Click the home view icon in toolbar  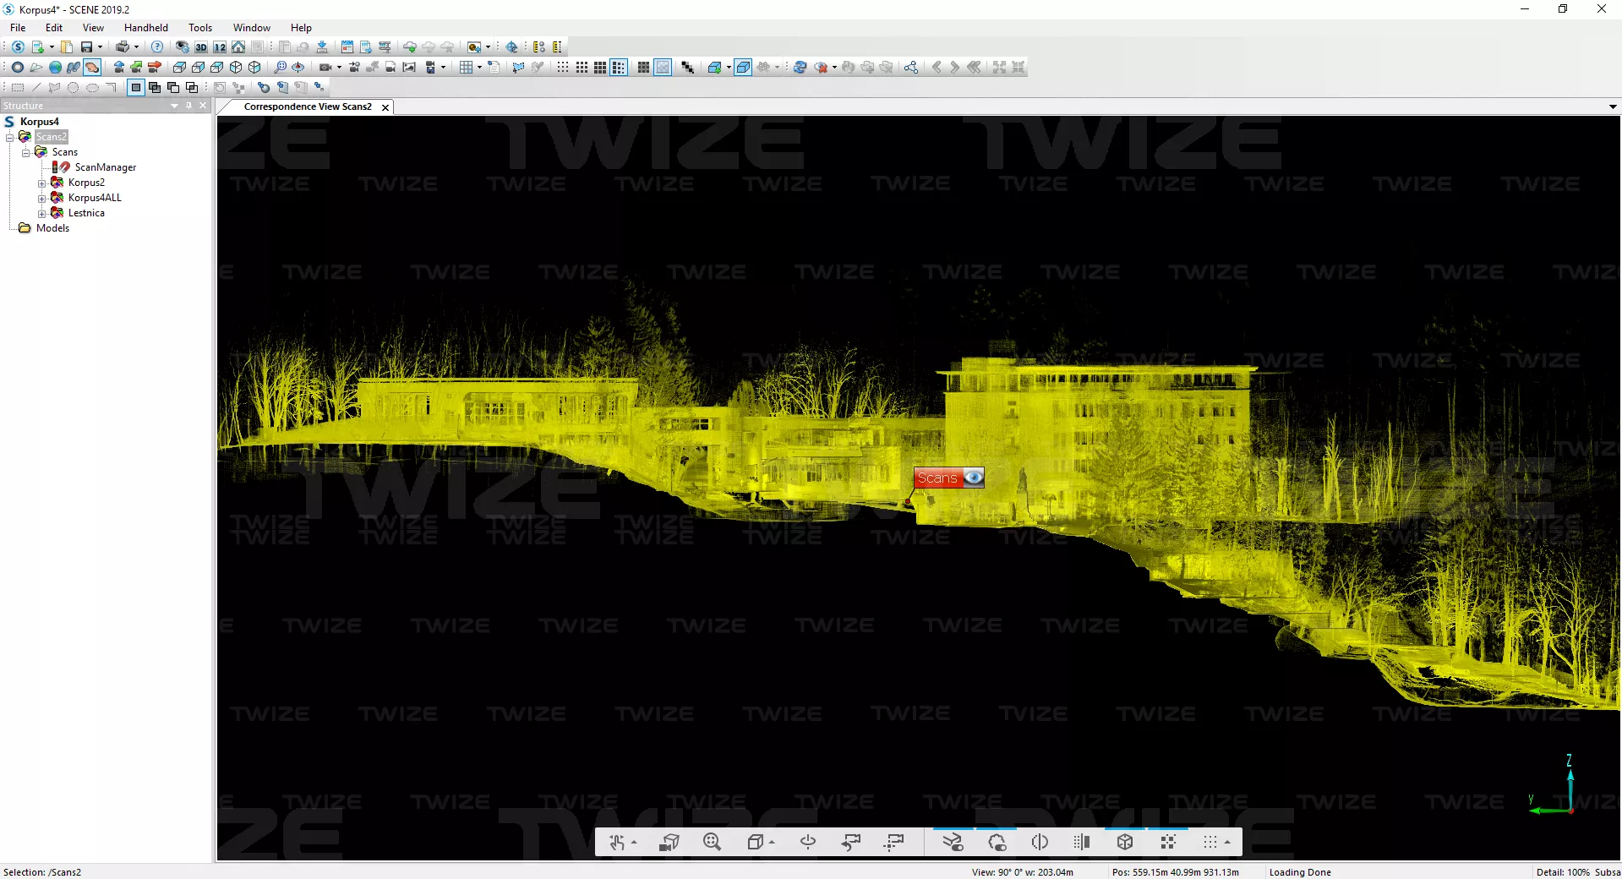pos(238,47)
